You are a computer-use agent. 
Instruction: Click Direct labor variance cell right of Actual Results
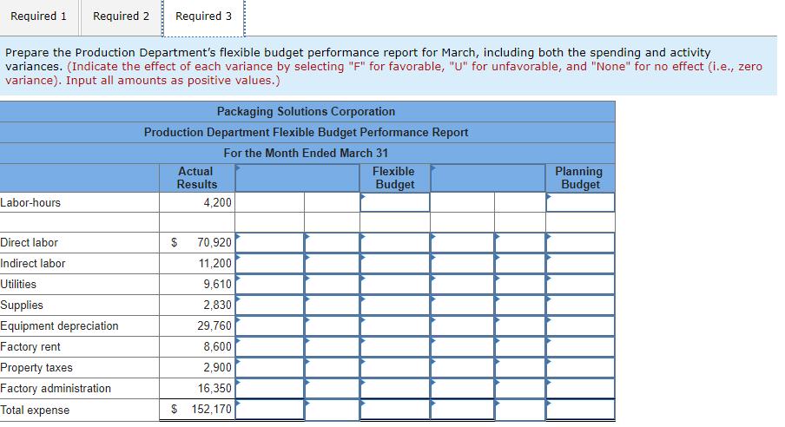(x=270, y=243)
